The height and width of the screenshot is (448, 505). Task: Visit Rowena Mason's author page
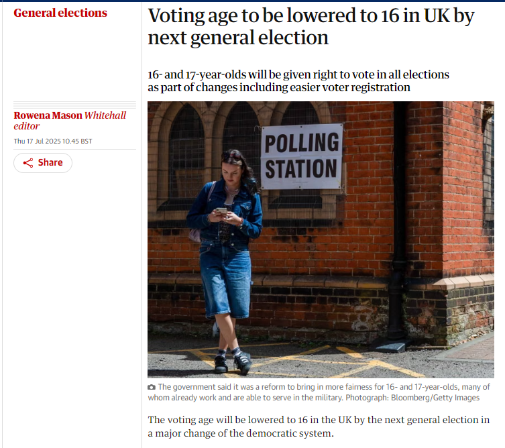click(48, 115)
